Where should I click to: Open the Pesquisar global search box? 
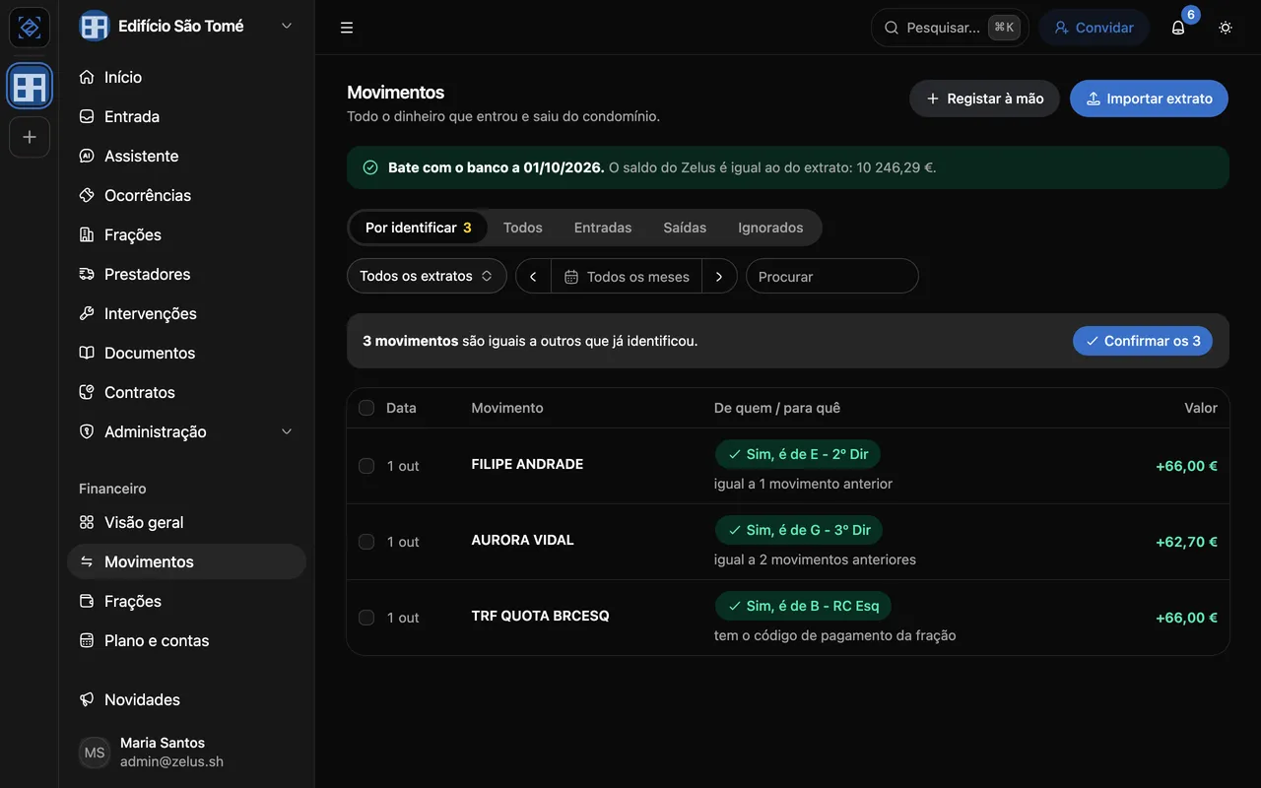click(x=950, y=28)
